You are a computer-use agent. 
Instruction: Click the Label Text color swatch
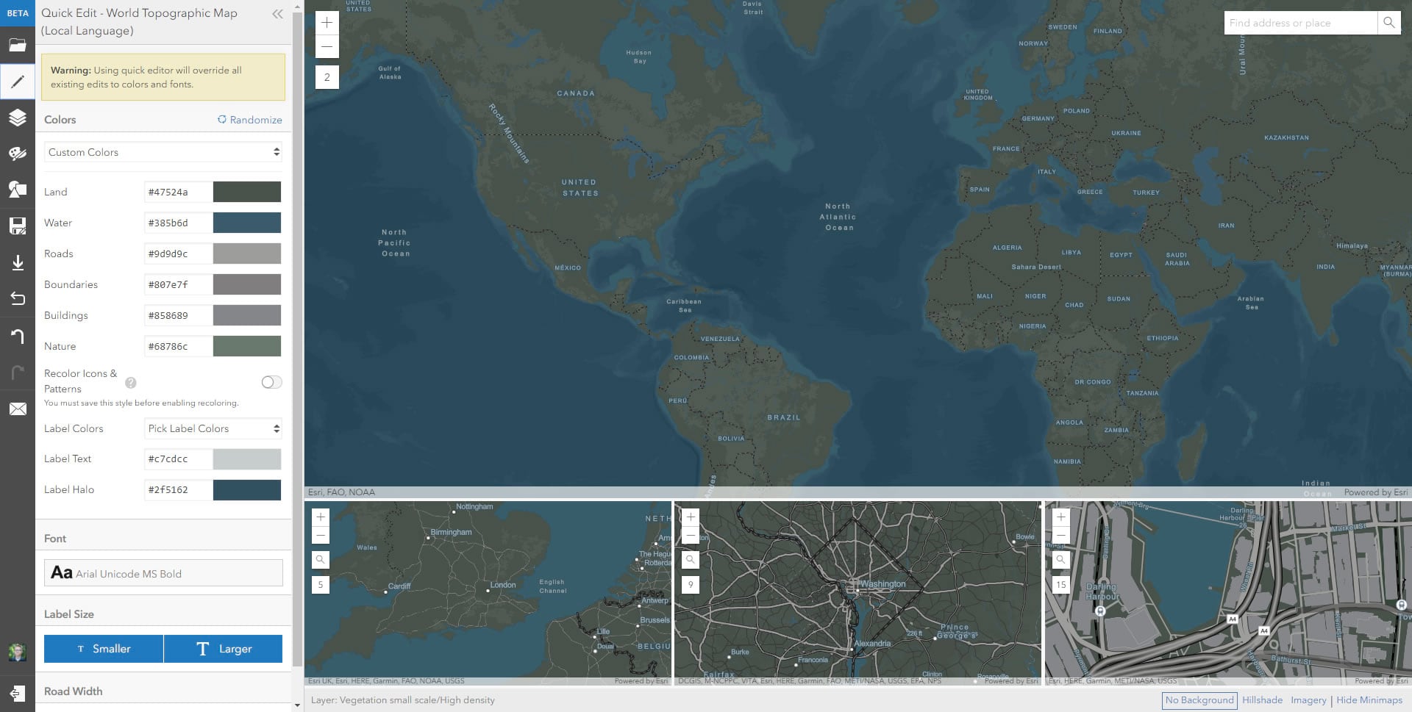tap(247, 459)
